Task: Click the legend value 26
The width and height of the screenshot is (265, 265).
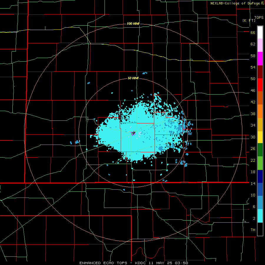Action: point(253,149)
